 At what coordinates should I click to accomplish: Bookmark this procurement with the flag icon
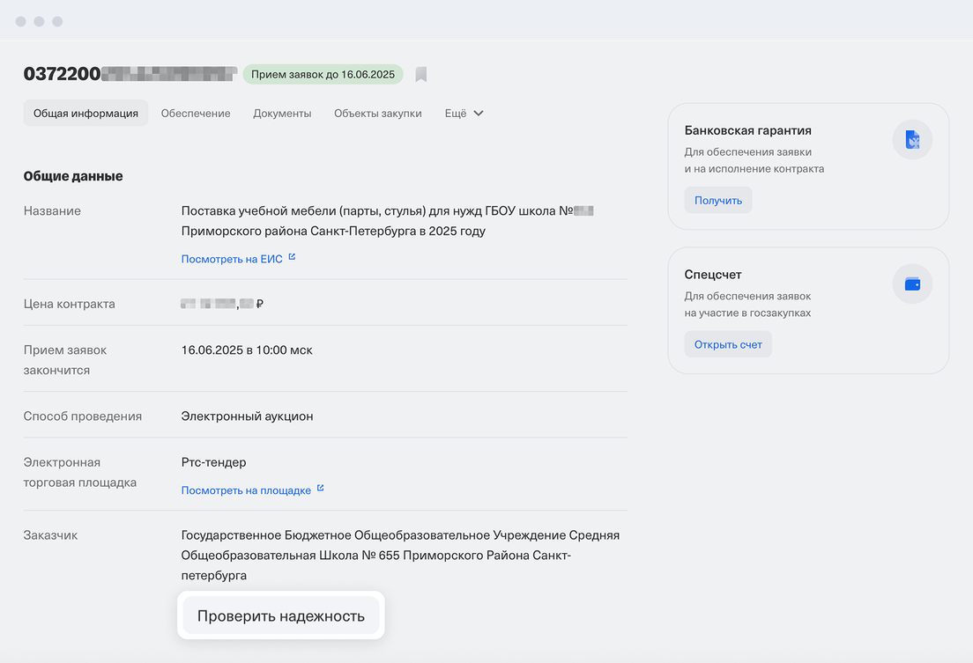pos(421,75)
